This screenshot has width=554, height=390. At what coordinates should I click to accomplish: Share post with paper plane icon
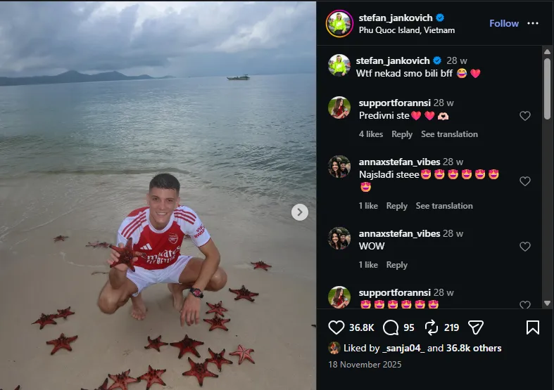(476, 327)
